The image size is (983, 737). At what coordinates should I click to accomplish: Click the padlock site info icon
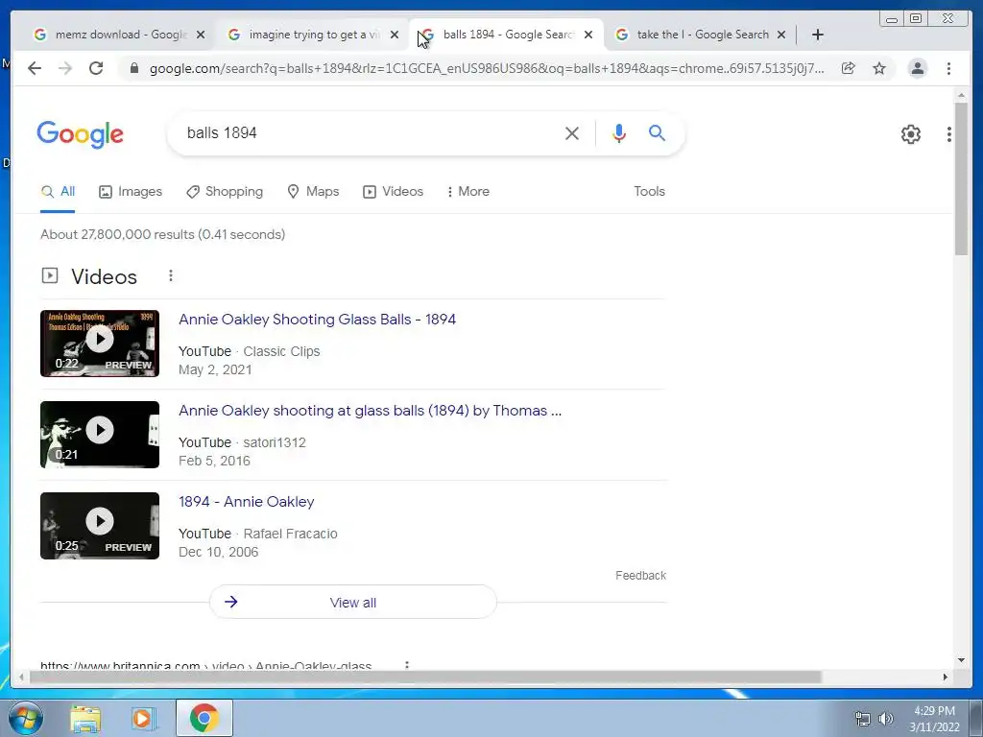pyautogui.click(x=133, y=68)
